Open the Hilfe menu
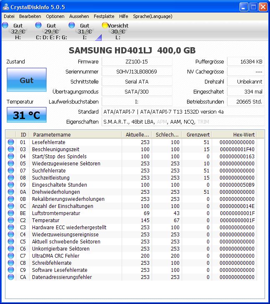Image resolution: width=270 pixels, height=304 pixels. [x=124, y=16]
